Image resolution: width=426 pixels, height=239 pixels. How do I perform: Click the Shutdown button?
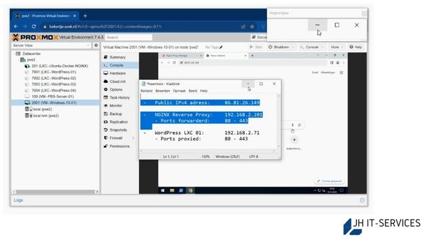tap(279, 47)
